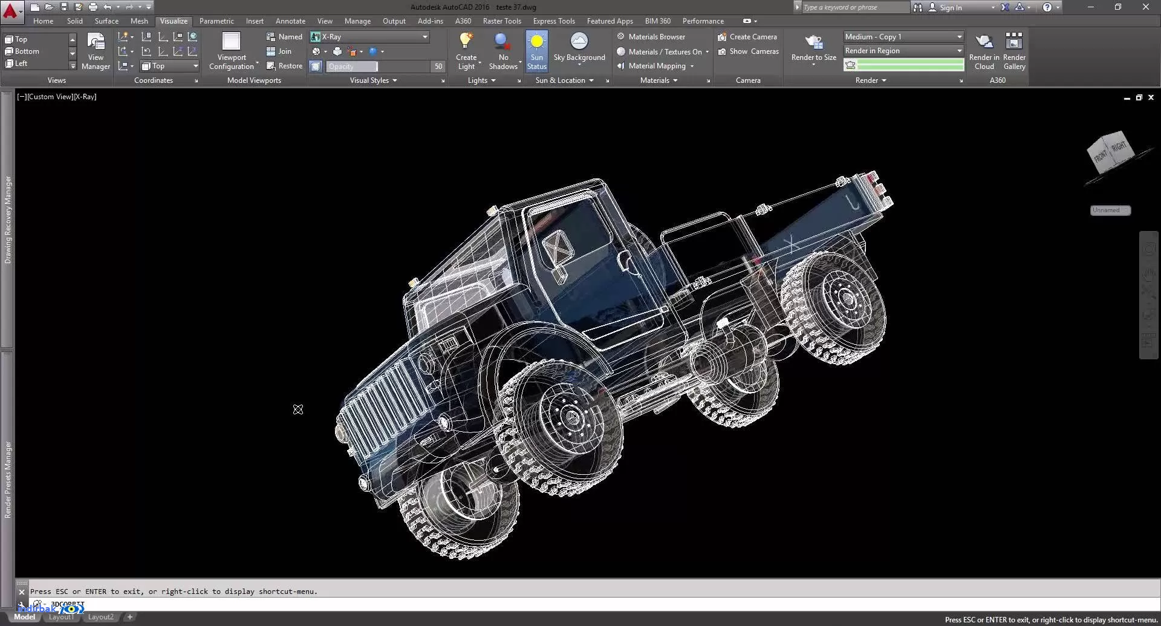Toggle No Shadows setting
Viewport: 1161px width, 626px height.
point(503,51)
